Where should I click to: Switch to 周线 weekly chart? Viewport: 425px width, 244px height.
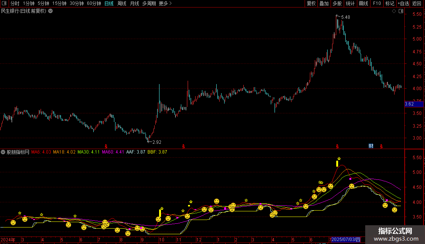122,3
